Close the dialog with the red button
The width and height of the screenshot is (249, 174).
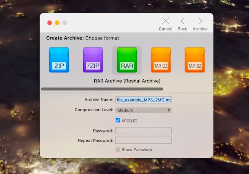(50, 23)
